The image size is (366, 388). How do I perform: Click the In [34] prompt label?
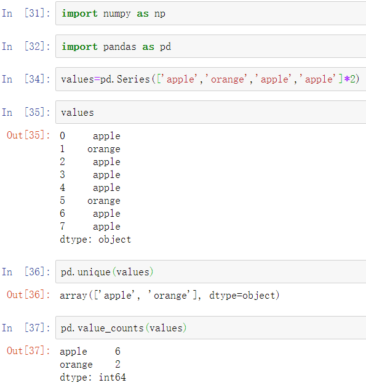(26, 79)
